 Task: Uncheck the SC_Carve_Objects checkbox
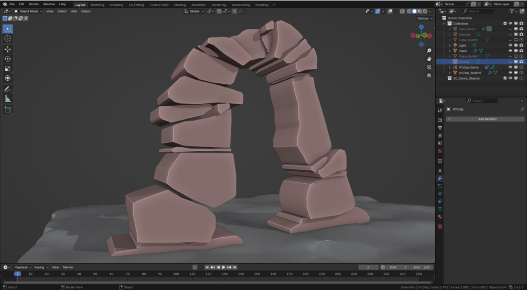coord(505,78)
